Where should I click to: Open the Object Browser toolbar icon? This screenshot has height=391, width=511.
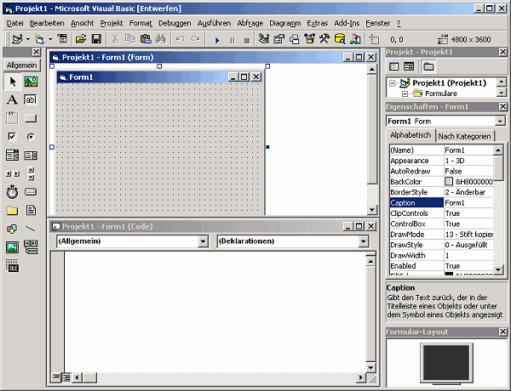pos(309,39)
